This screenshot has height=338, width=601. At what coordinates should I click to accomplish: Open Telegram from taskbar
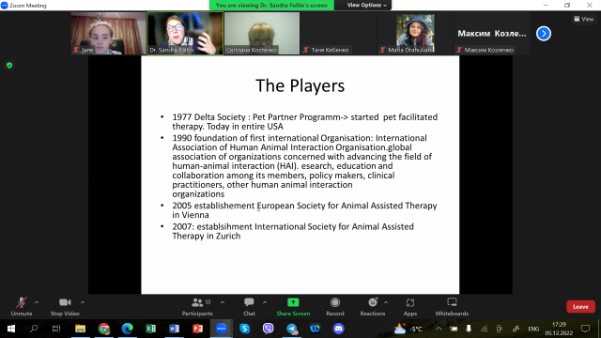(x=292, y=329)
